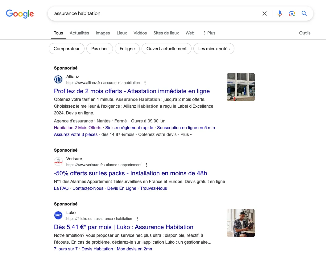Open the Verisure La FAQ sitelink
Image resolution: width=326 pixels, height=255 pixels.
61,189
